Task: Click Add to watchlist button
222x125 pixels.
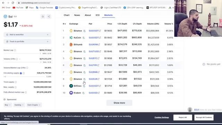Action: coord(27,35)
